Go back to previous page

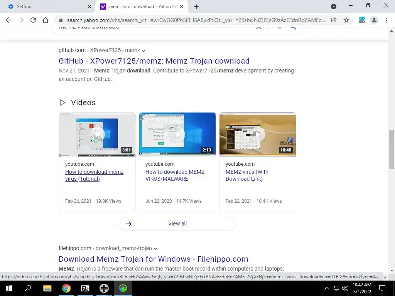click(8, 20)
